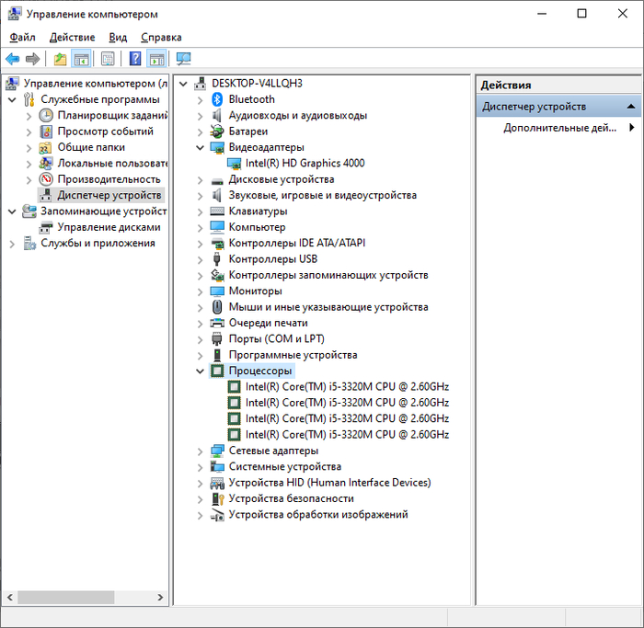Toggle the show/hide console tree toolbar button
This screenshot has width=644, height=628.
82,59
